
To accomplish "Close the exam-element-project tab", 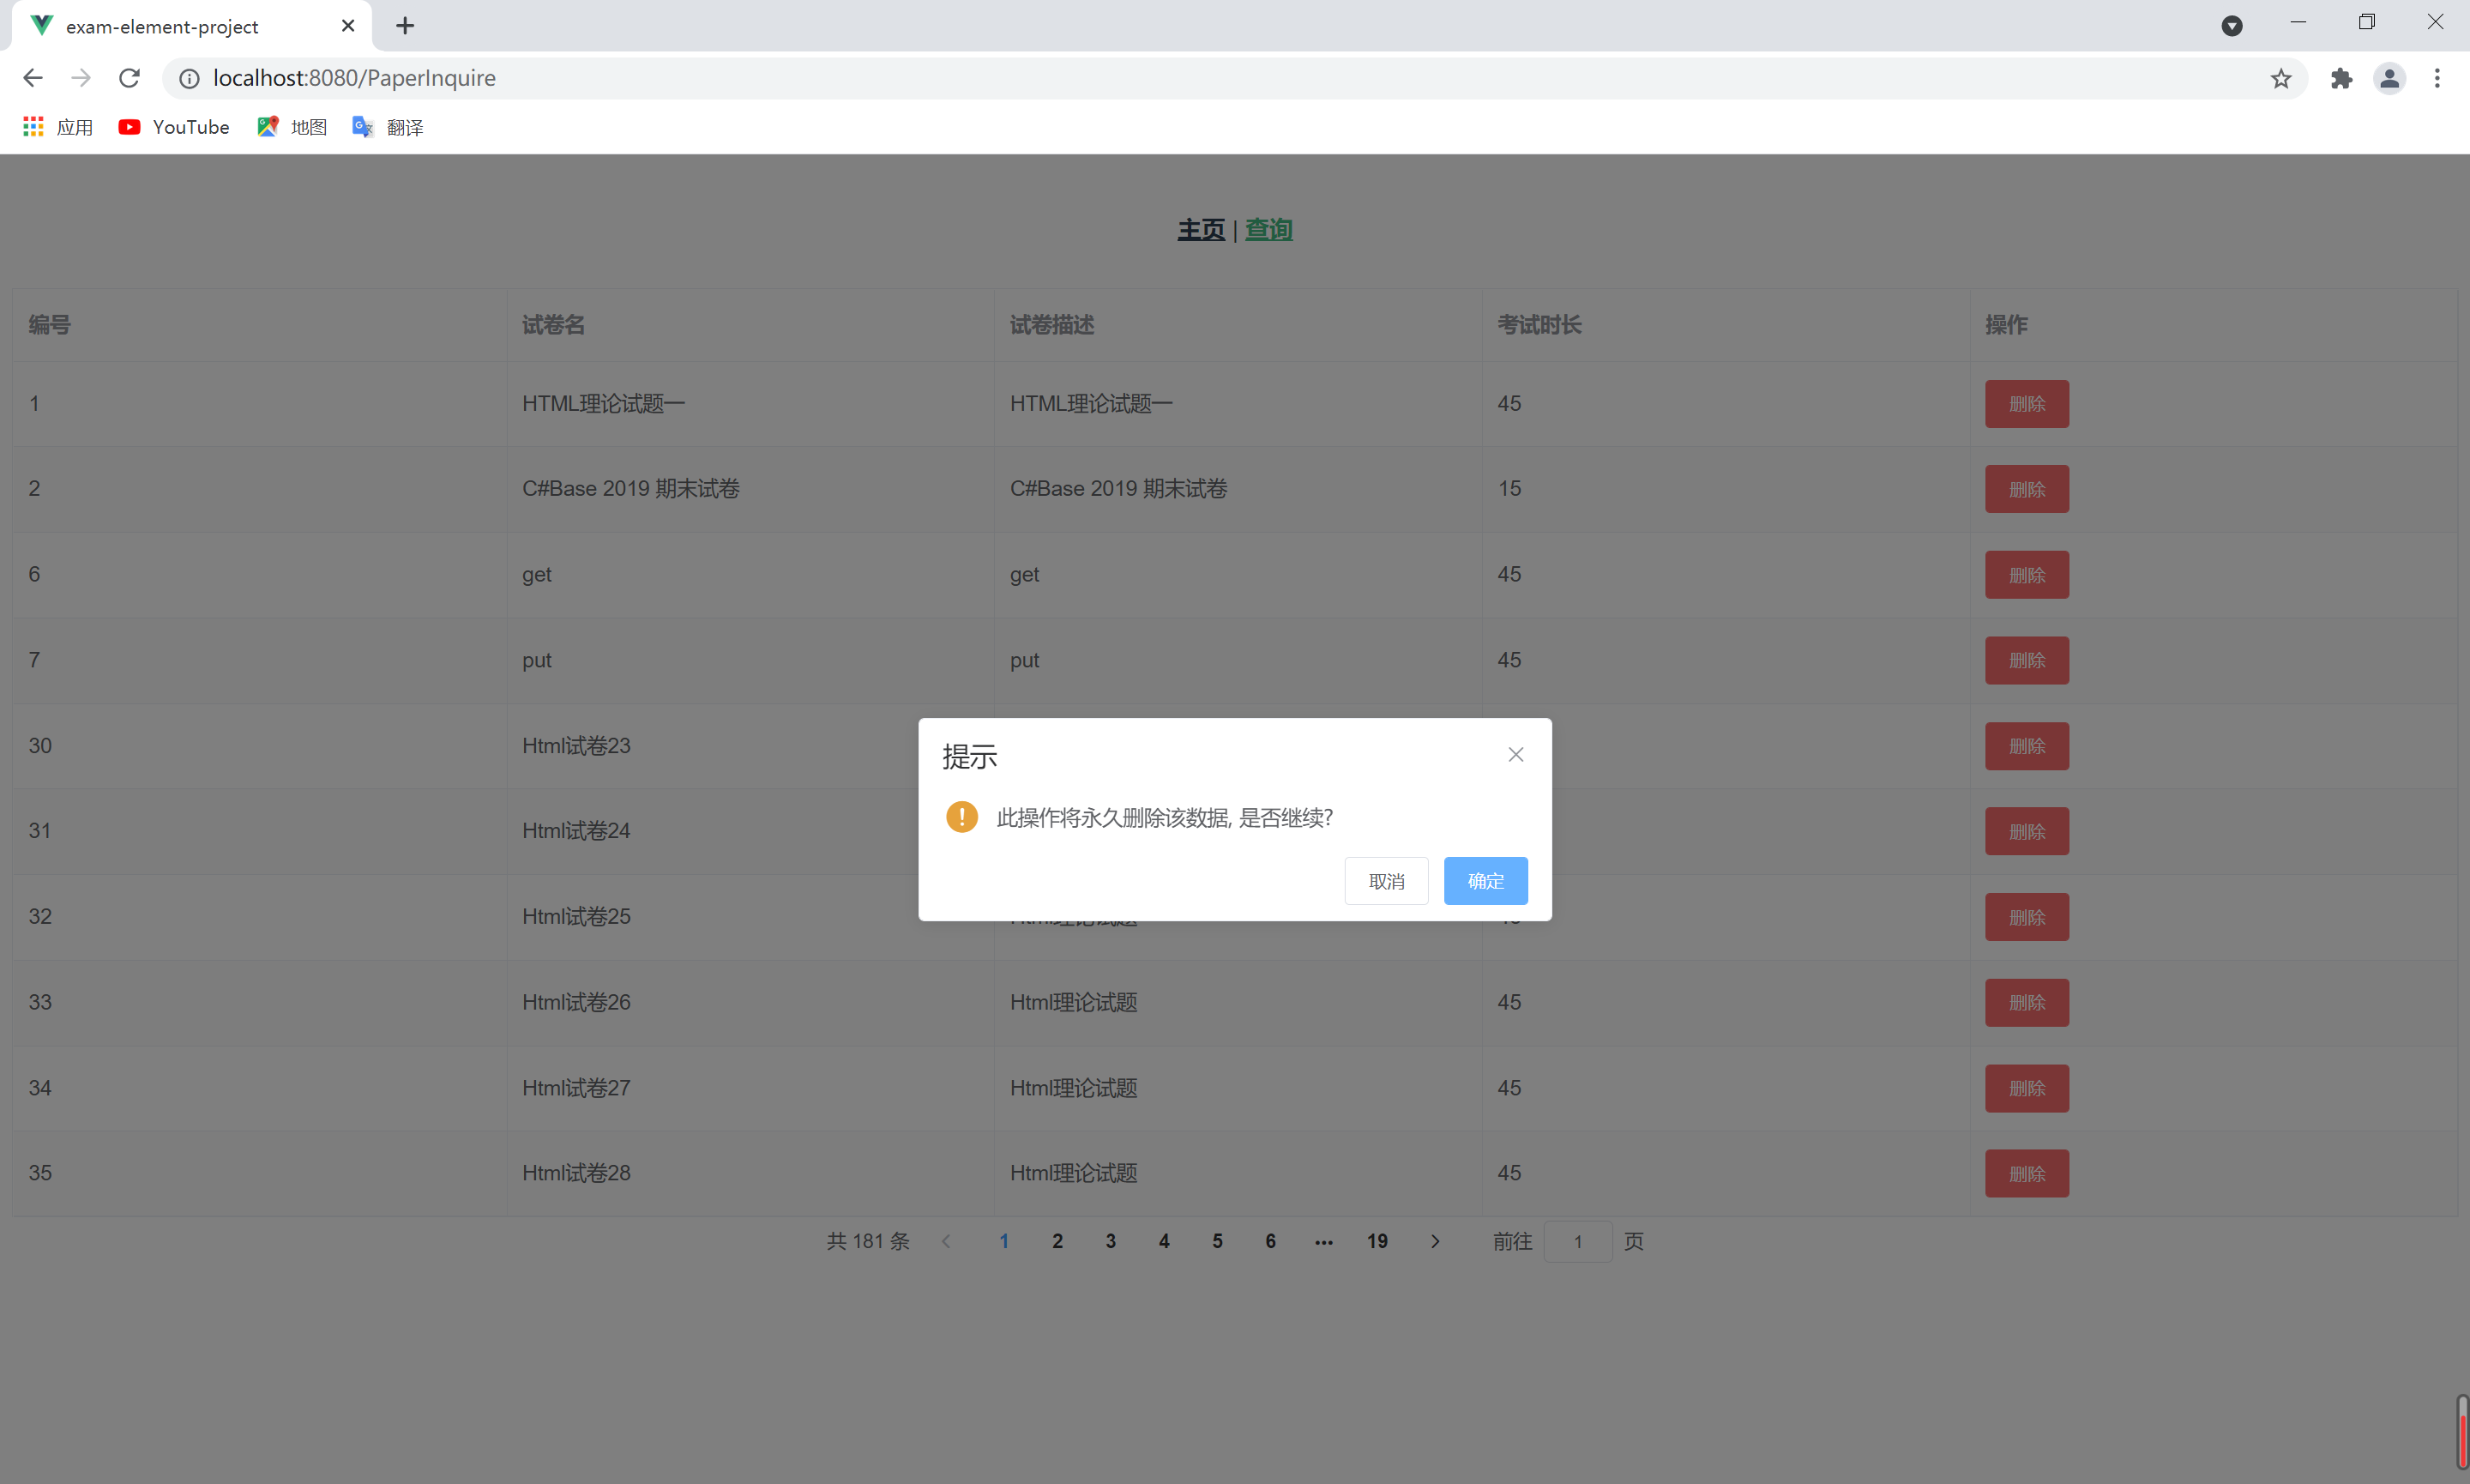I will pos(348,26).
